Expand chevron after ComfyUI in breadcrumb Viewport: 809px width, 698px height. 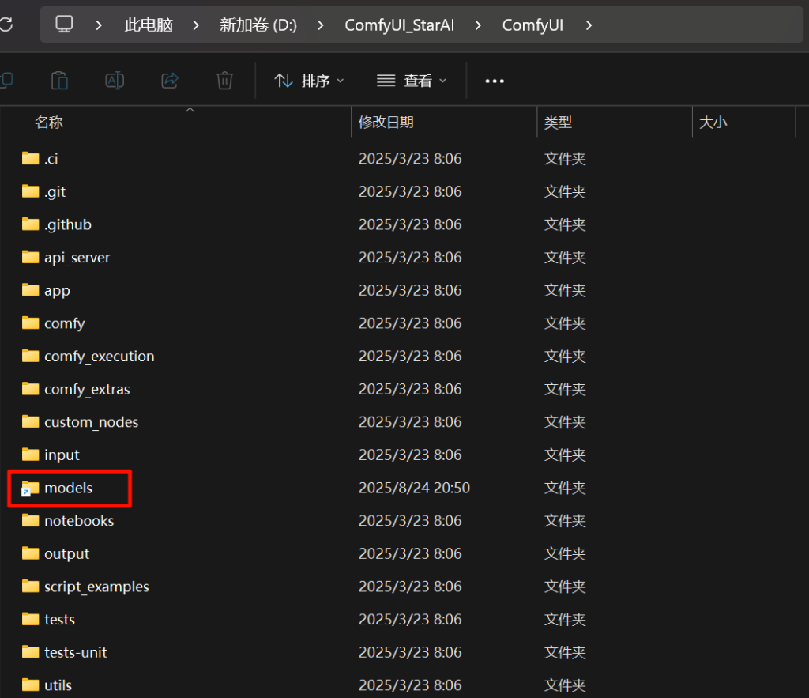click(x=588, y=25)
